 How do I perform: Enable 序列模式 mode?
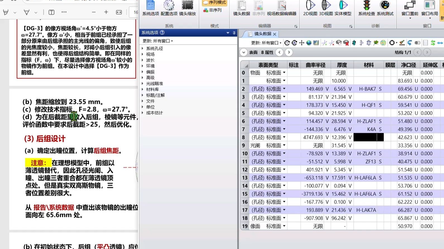(214, 3)
